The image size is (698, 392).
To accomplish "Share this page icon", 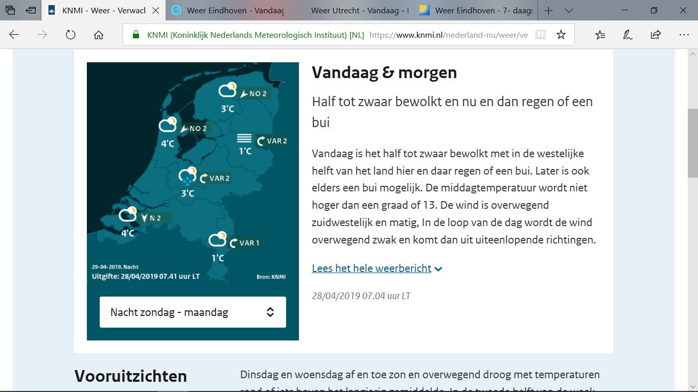I will tap(656, 35).
